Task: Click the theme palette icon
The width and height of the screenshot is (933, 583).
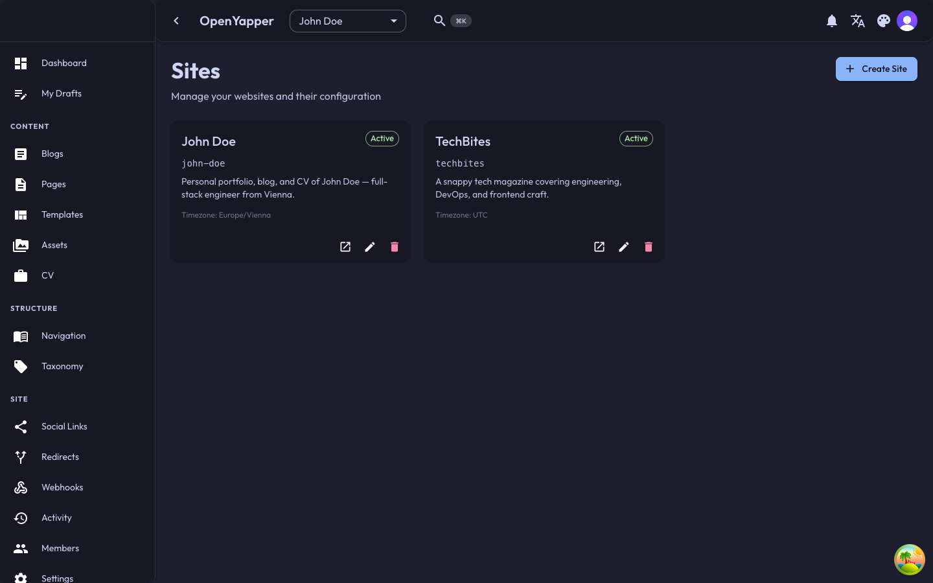Action: click(x=884, y=21)
